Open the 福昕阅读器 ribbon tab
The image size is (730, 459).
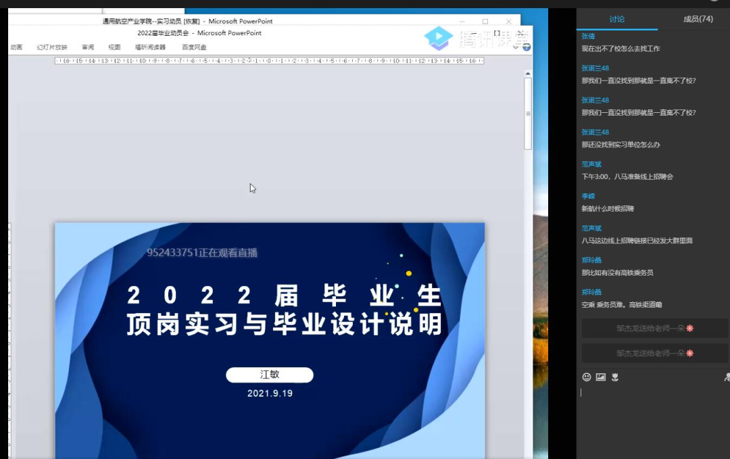(150, 47)
